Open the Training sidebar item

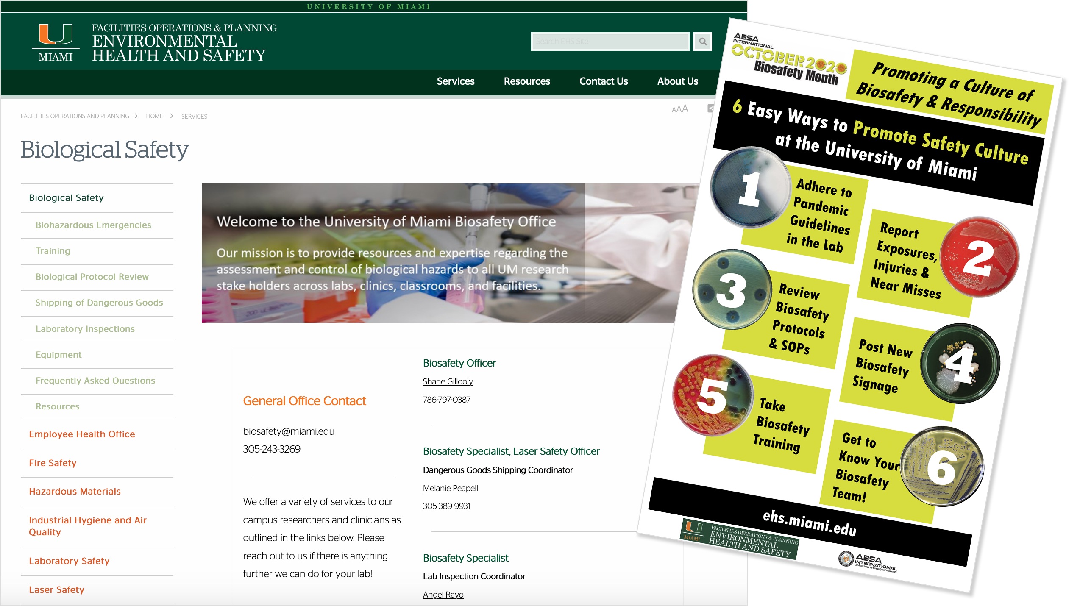tap(53, 251)
